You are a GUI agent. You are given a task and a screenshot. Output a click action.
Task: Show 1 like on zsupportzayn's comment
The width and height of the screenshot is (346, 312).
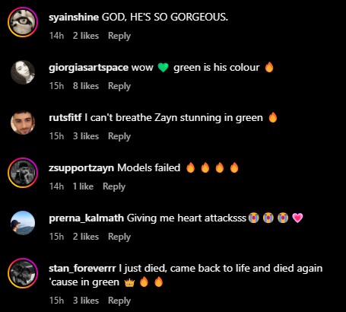[83, 186]
